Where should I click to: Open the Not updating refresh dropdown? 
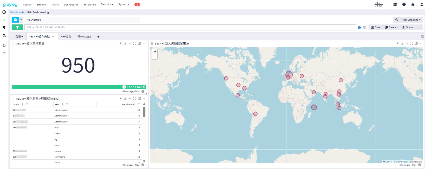411,20
